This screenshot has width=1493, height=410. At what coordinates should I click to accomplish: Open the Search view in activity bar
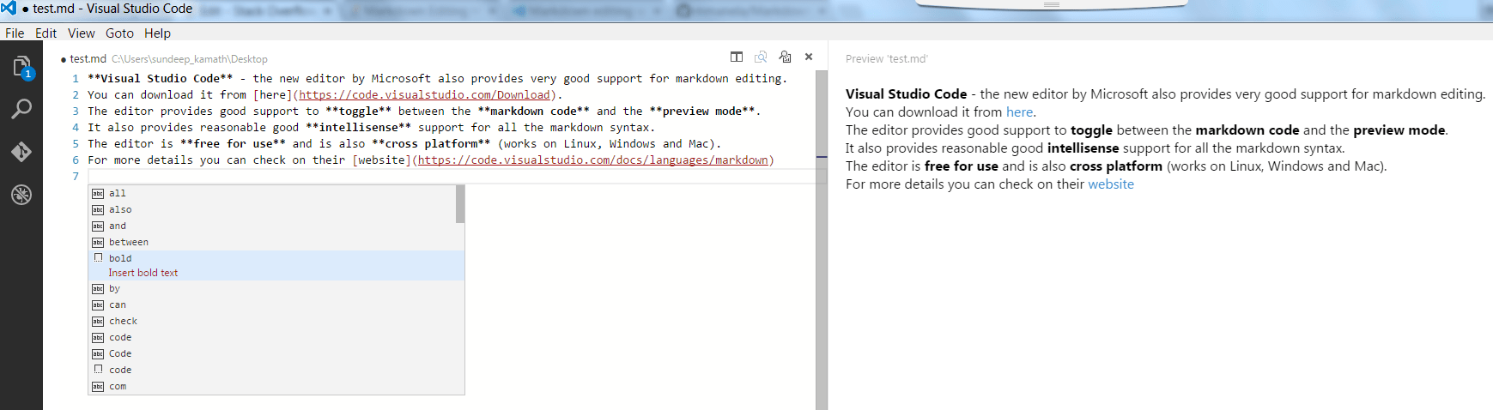[21, 109]
